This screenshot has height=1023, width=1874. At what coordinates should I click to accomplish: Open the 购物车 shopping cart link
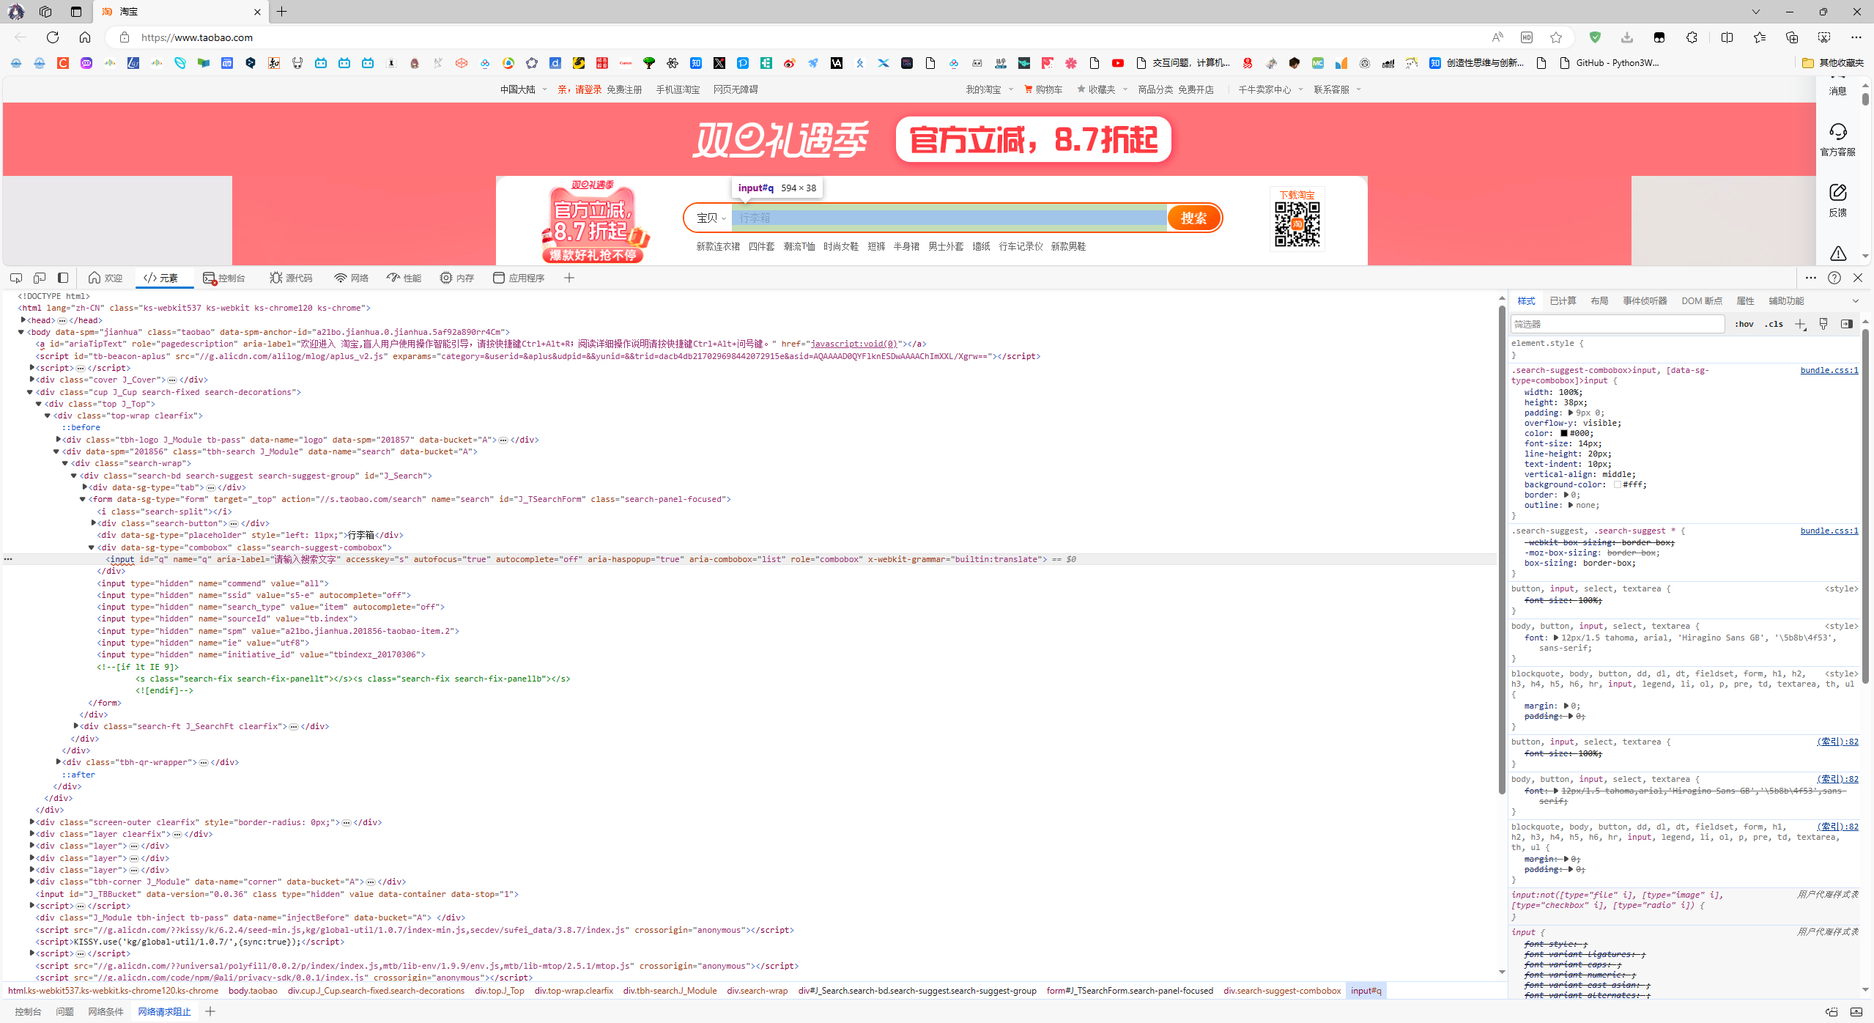pos(1043,89)
